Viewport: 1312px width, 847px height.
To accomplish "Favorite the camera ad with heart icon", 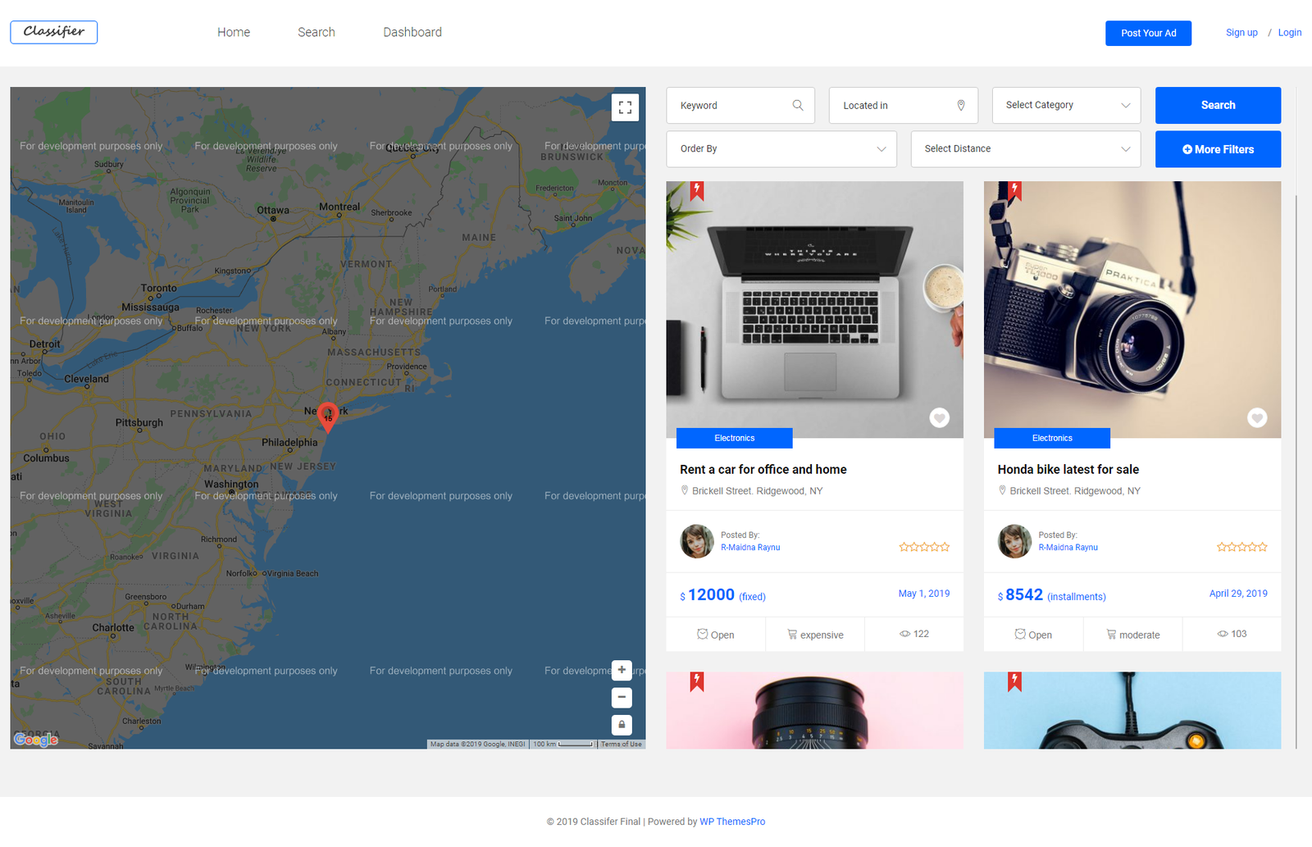I will tap(1256, 417).
